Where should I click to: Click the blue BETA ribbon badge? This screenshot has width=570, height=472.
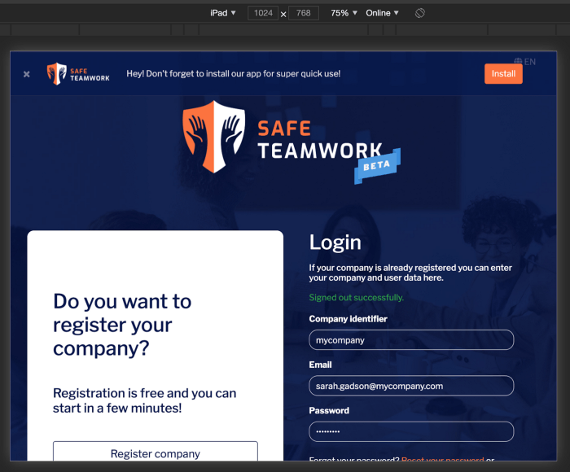click(x=377, y=165)
